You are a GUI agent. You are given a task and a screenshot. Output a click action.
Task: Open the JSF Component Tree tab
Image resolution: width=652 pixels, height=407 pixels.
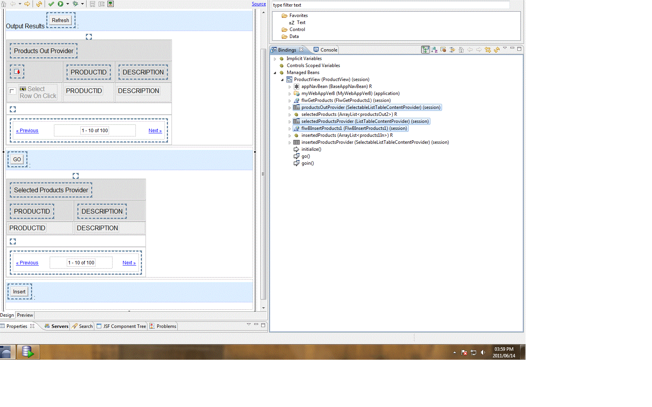coord(121,326)
